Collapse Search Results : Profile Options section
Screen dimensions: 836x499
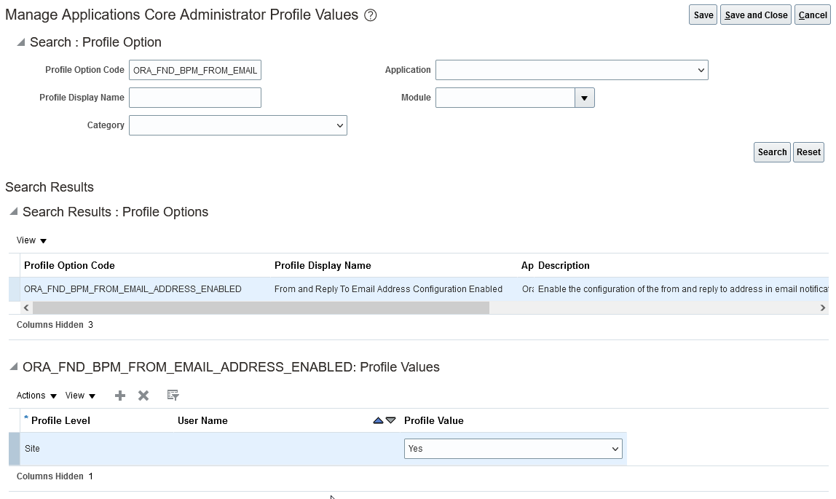coord(13,212)
